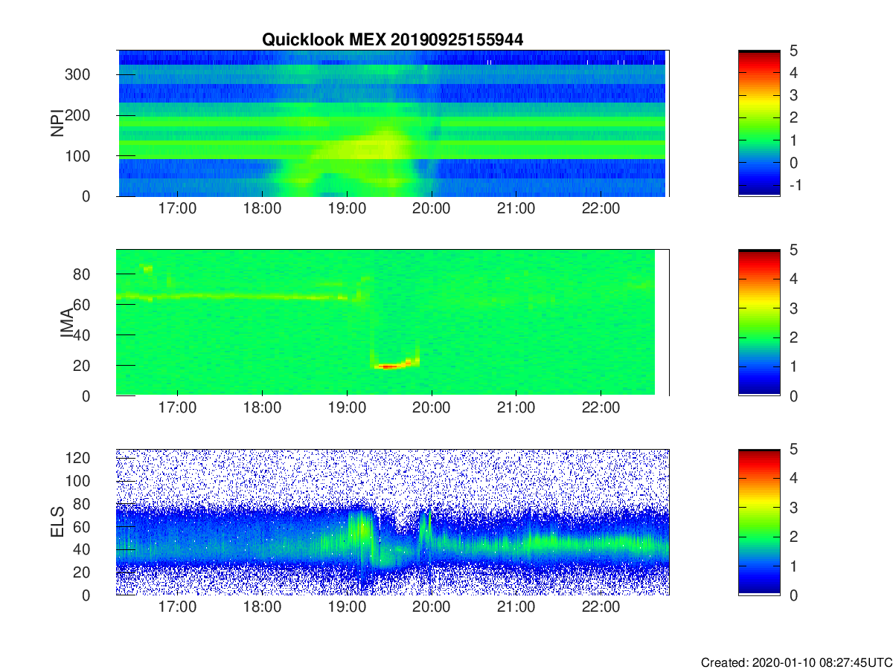Click the ELS spectrogram plot area
Image resolution: width=893 pixels, height=669 pixels.
pos(392,522)
